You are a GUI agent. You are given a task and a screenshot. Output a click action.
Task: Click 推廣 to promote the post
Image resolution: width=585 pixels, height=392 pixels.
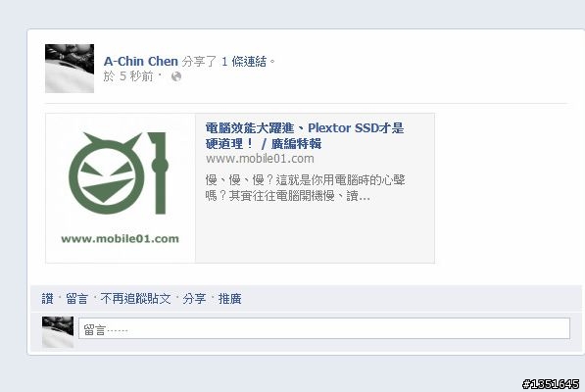pos(230,298)
